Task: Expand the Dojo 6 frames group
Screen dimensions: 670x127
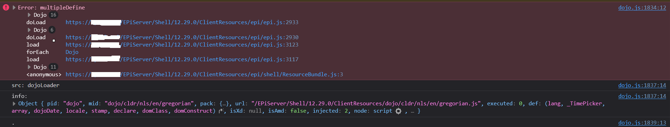Action: (x=29, y=30)
